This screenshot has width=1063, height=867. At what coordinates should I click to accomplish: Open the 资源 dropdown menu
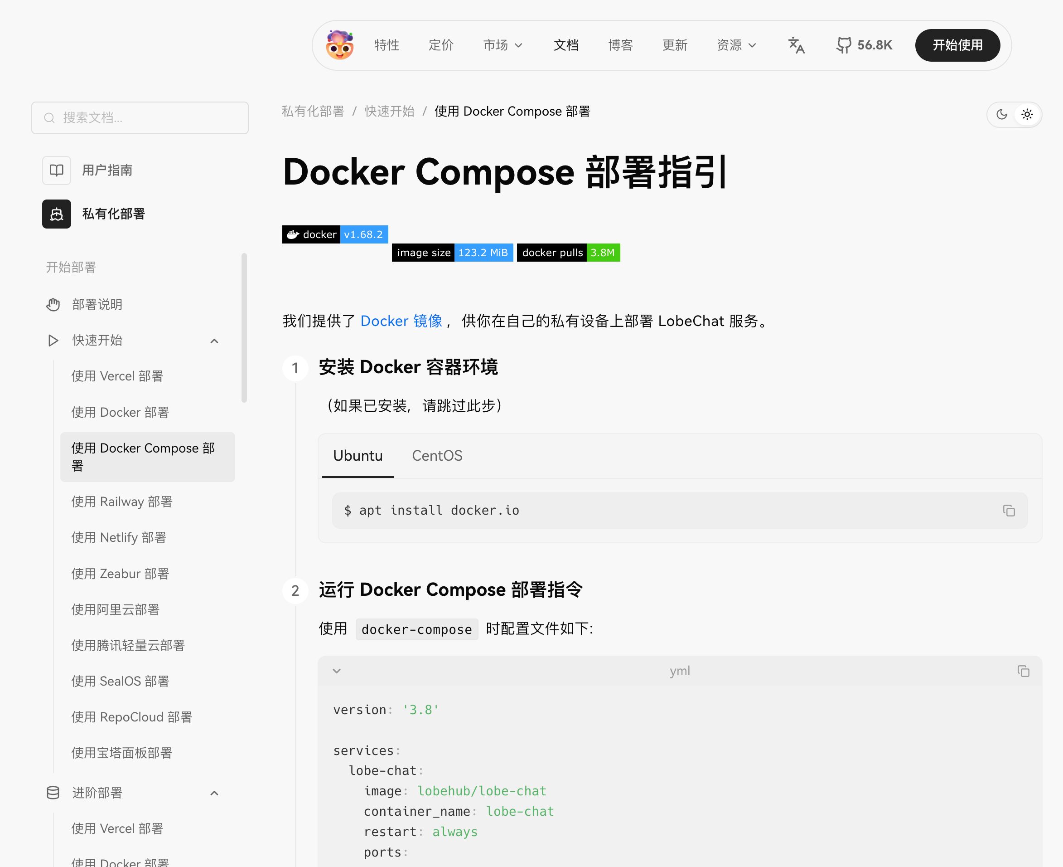tap(736, 45)
